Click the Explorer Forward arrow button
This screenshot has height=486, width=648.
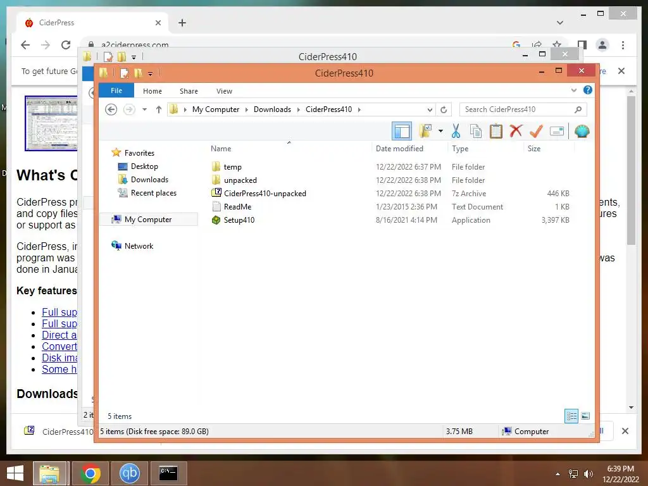point(129,109)
